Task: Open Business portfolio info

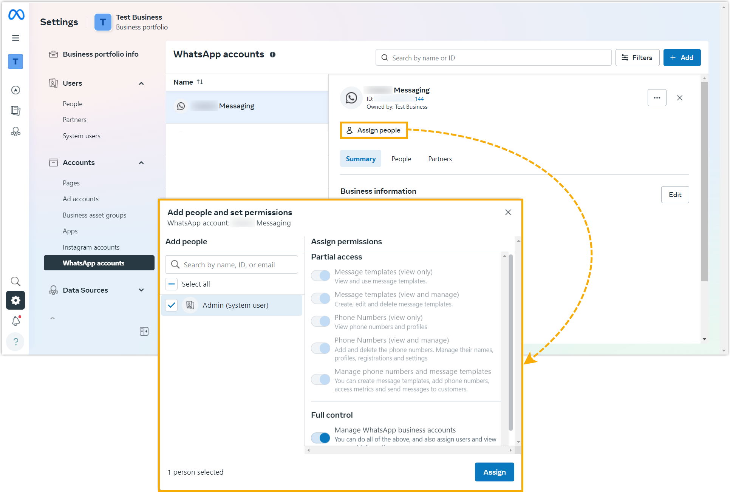Action: (x=94, y=54)
